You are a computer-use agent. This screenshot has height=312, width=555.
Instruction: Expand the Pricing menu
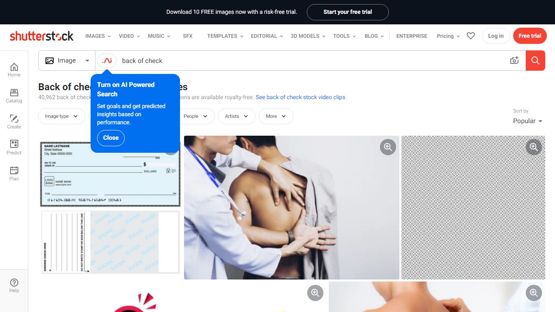[x=448, y=36]
